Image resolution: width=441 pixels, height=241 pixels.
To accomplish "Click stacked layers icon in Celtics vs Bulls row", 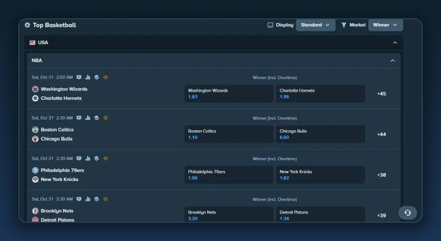I will (x=97, y=118).
